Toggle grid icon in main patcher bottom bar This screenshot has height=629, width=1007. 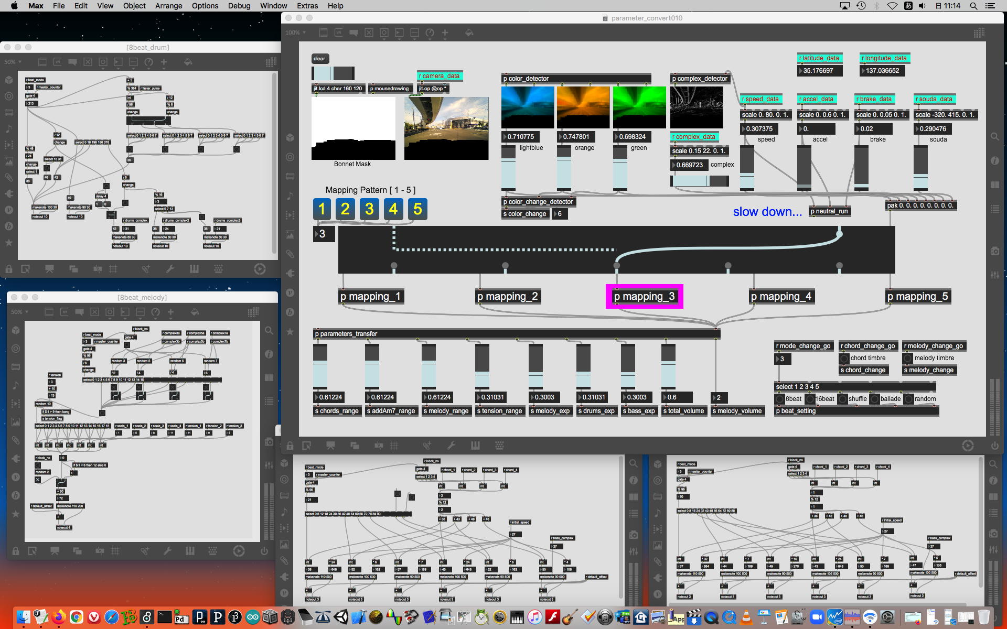(x=394, y=446)
